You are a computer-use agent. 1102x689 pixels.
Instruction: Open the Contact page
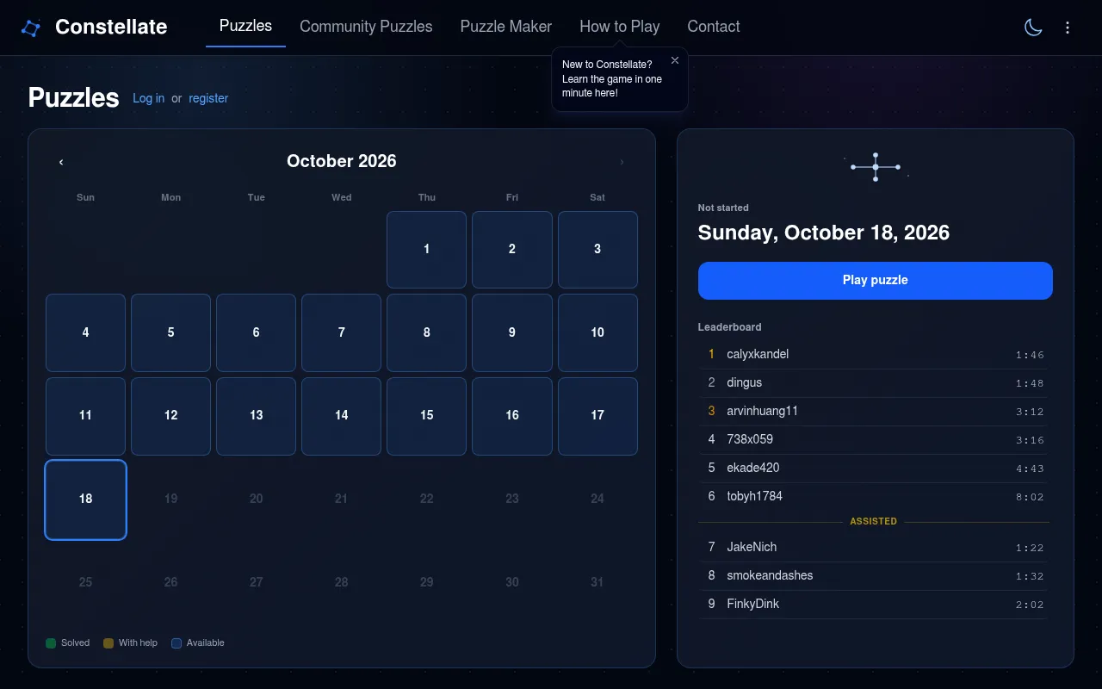pyautogui.click(x=714, y=27)
